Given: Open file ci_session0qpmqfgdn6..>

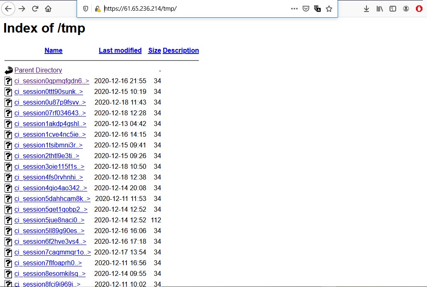Looking at the screenshot, I should click(52, 81).
